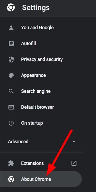96x192 pixels.
Task: Click the person icon for You and Google
Action: click(11, 28)
